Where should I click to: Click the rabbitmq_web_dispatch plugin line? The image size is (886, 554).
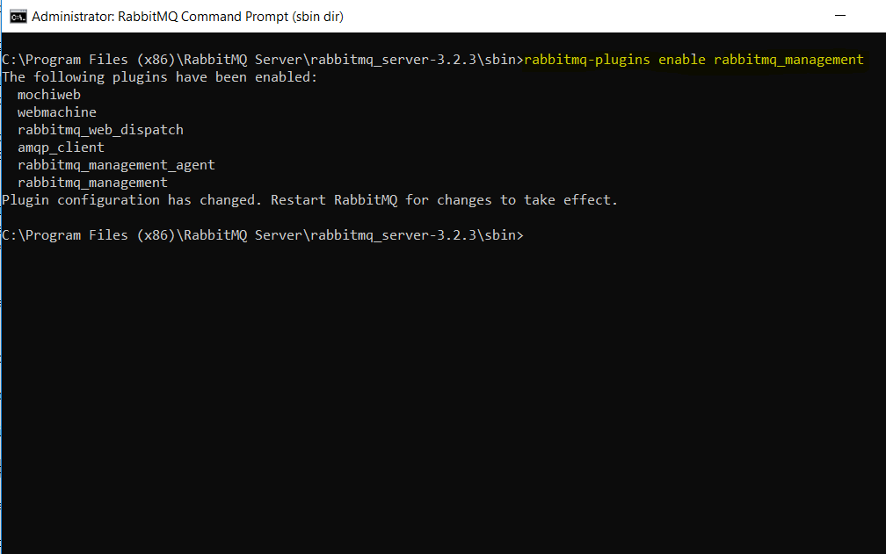[x=99, y=129]
